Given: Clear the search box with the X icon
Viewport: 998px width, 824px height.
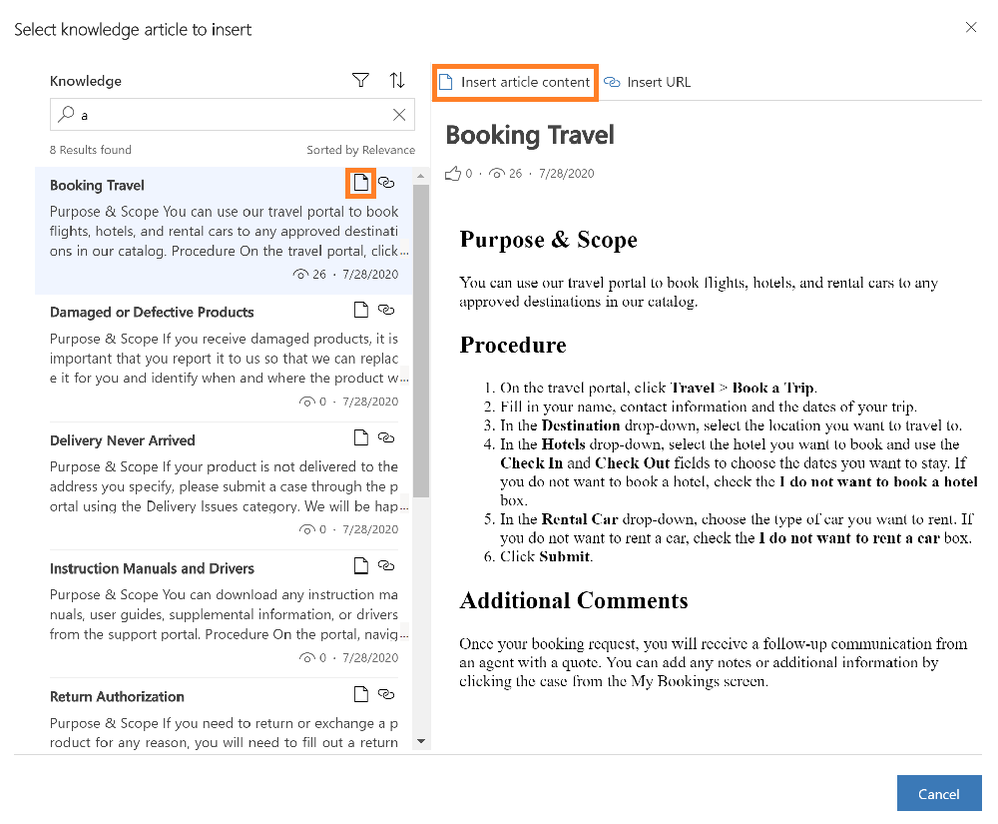Looking at the screenshot, I should click(399, 114).
